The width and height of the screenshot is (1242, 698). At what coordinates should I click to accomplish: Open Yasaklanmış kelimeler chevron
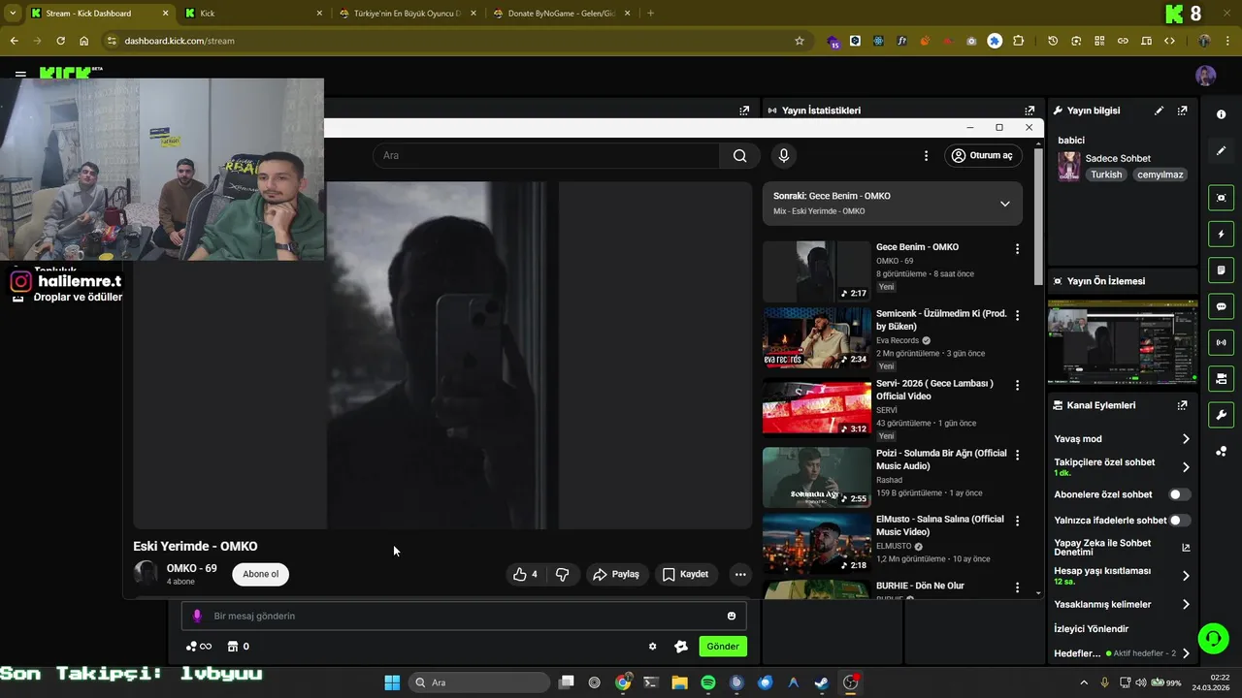1186,604
